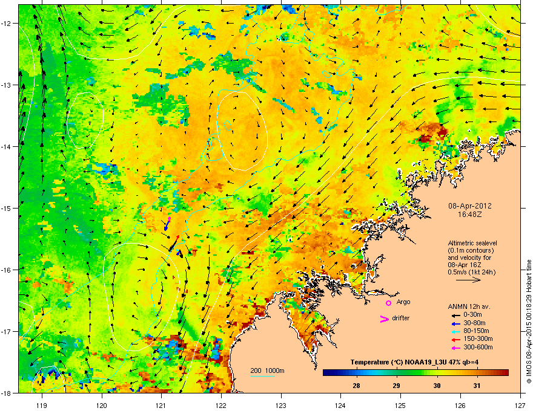Image resolution: width=533 pixels, height=411 pixels.
Task: Click the Argo legend label
Action: tap(403, 302)
